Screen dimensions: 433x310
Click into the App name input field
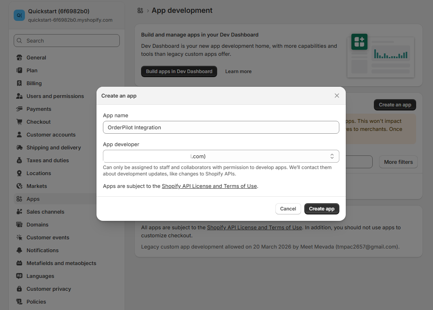[221, 127]
